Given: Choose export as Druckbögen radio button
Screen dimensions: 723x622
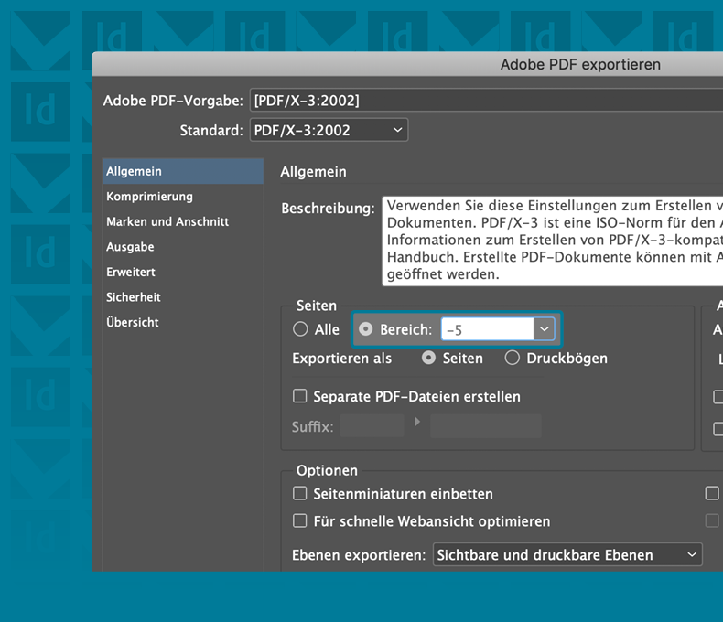Looking at the screenshot, I should (512, 358).
